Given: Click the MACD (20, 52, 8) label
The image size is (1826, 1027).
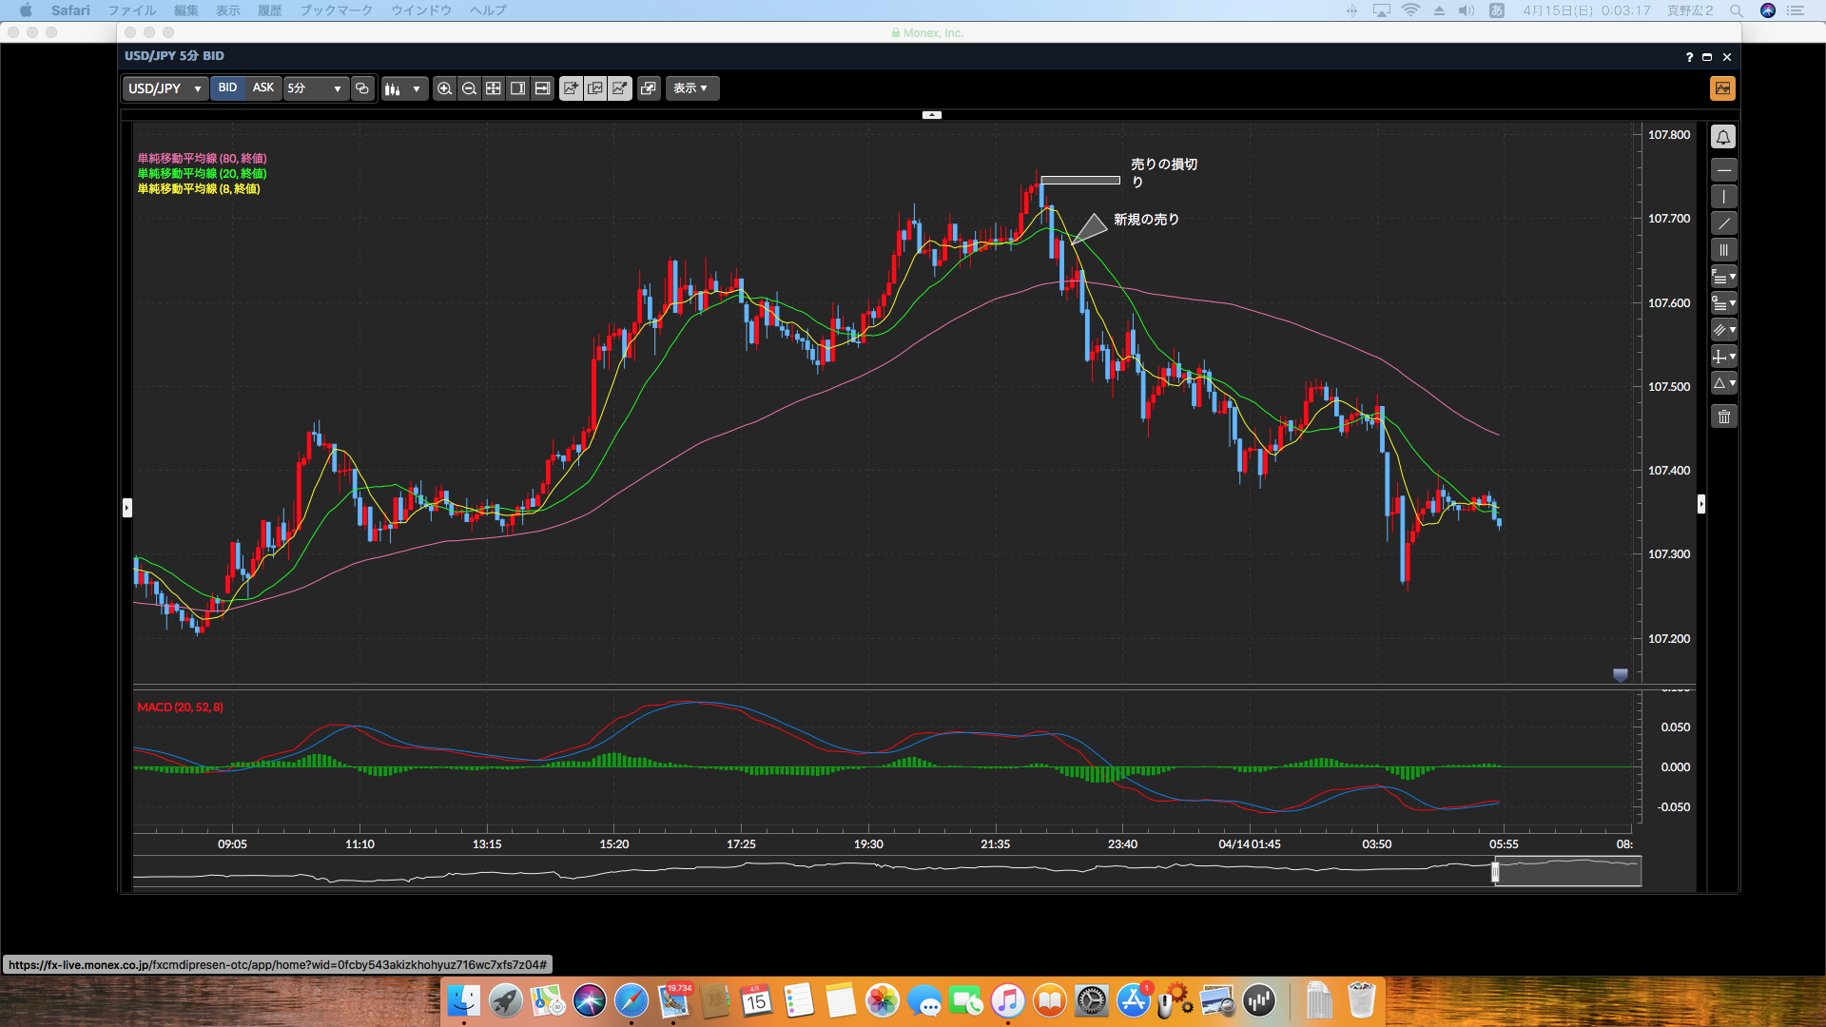Looking at the screenshot, I should [180, 707].
